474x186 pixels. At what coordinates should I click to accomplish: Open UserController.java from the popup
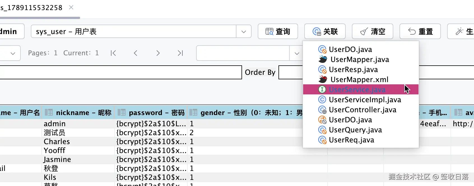point(361,110)
